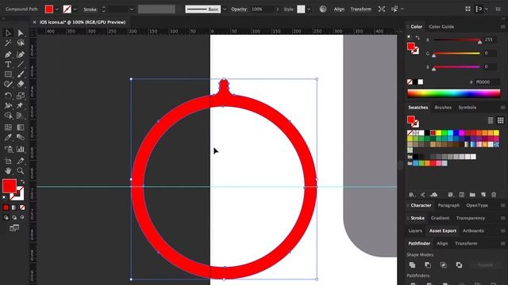Select the Column Graph tool
The image size is (508, 285).
pyautogui.click(x=21, y=149)
